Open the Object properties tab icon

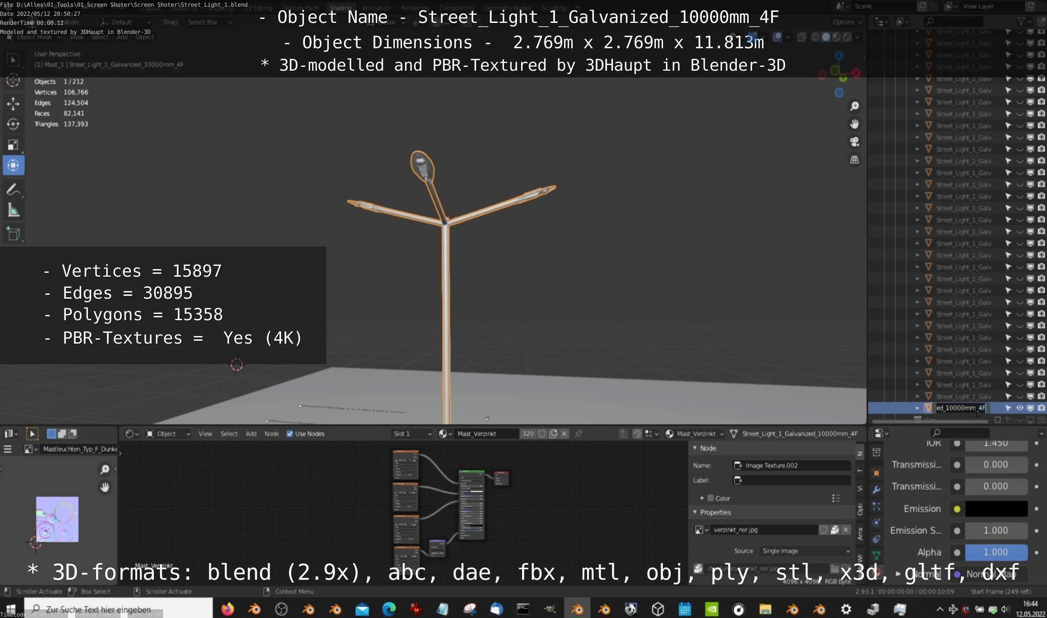876,473
